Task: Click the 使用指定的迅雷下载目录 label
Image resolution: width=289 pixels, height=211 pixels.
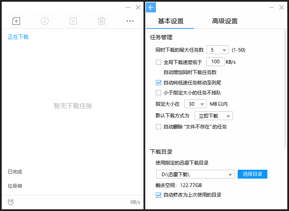Action: (182, 163)
